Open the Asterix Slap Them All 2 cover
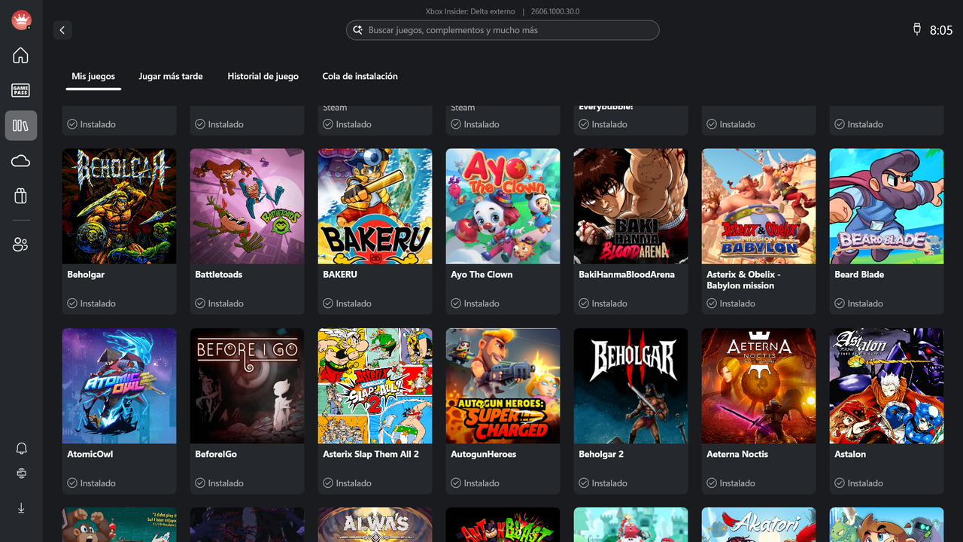 375,386
